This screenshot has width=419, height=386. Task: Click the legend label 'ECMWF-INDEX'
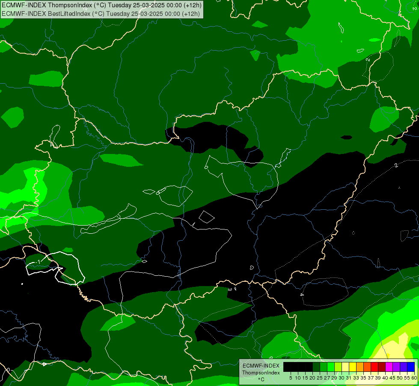pos(261,366)
